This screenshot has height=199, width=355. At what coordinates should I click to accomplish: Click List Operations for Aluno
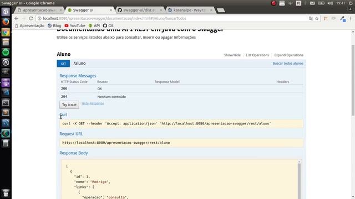(257, 55)
